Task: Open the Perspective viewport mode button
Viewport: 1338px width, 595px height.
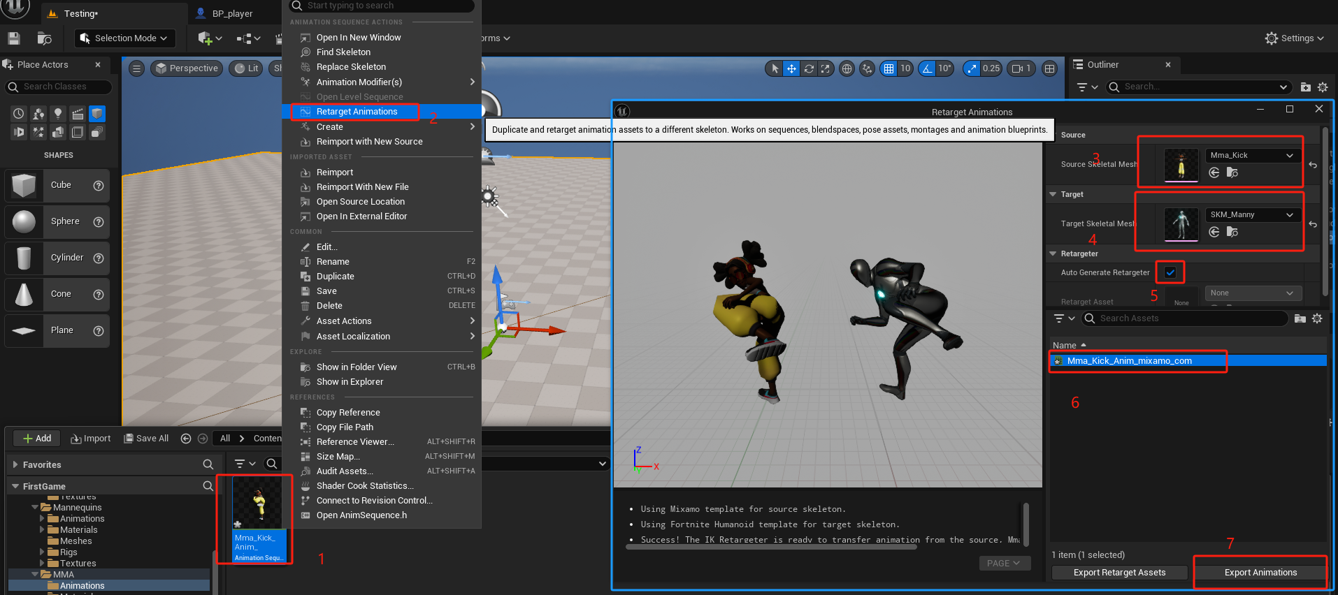Action: (187, 68)
